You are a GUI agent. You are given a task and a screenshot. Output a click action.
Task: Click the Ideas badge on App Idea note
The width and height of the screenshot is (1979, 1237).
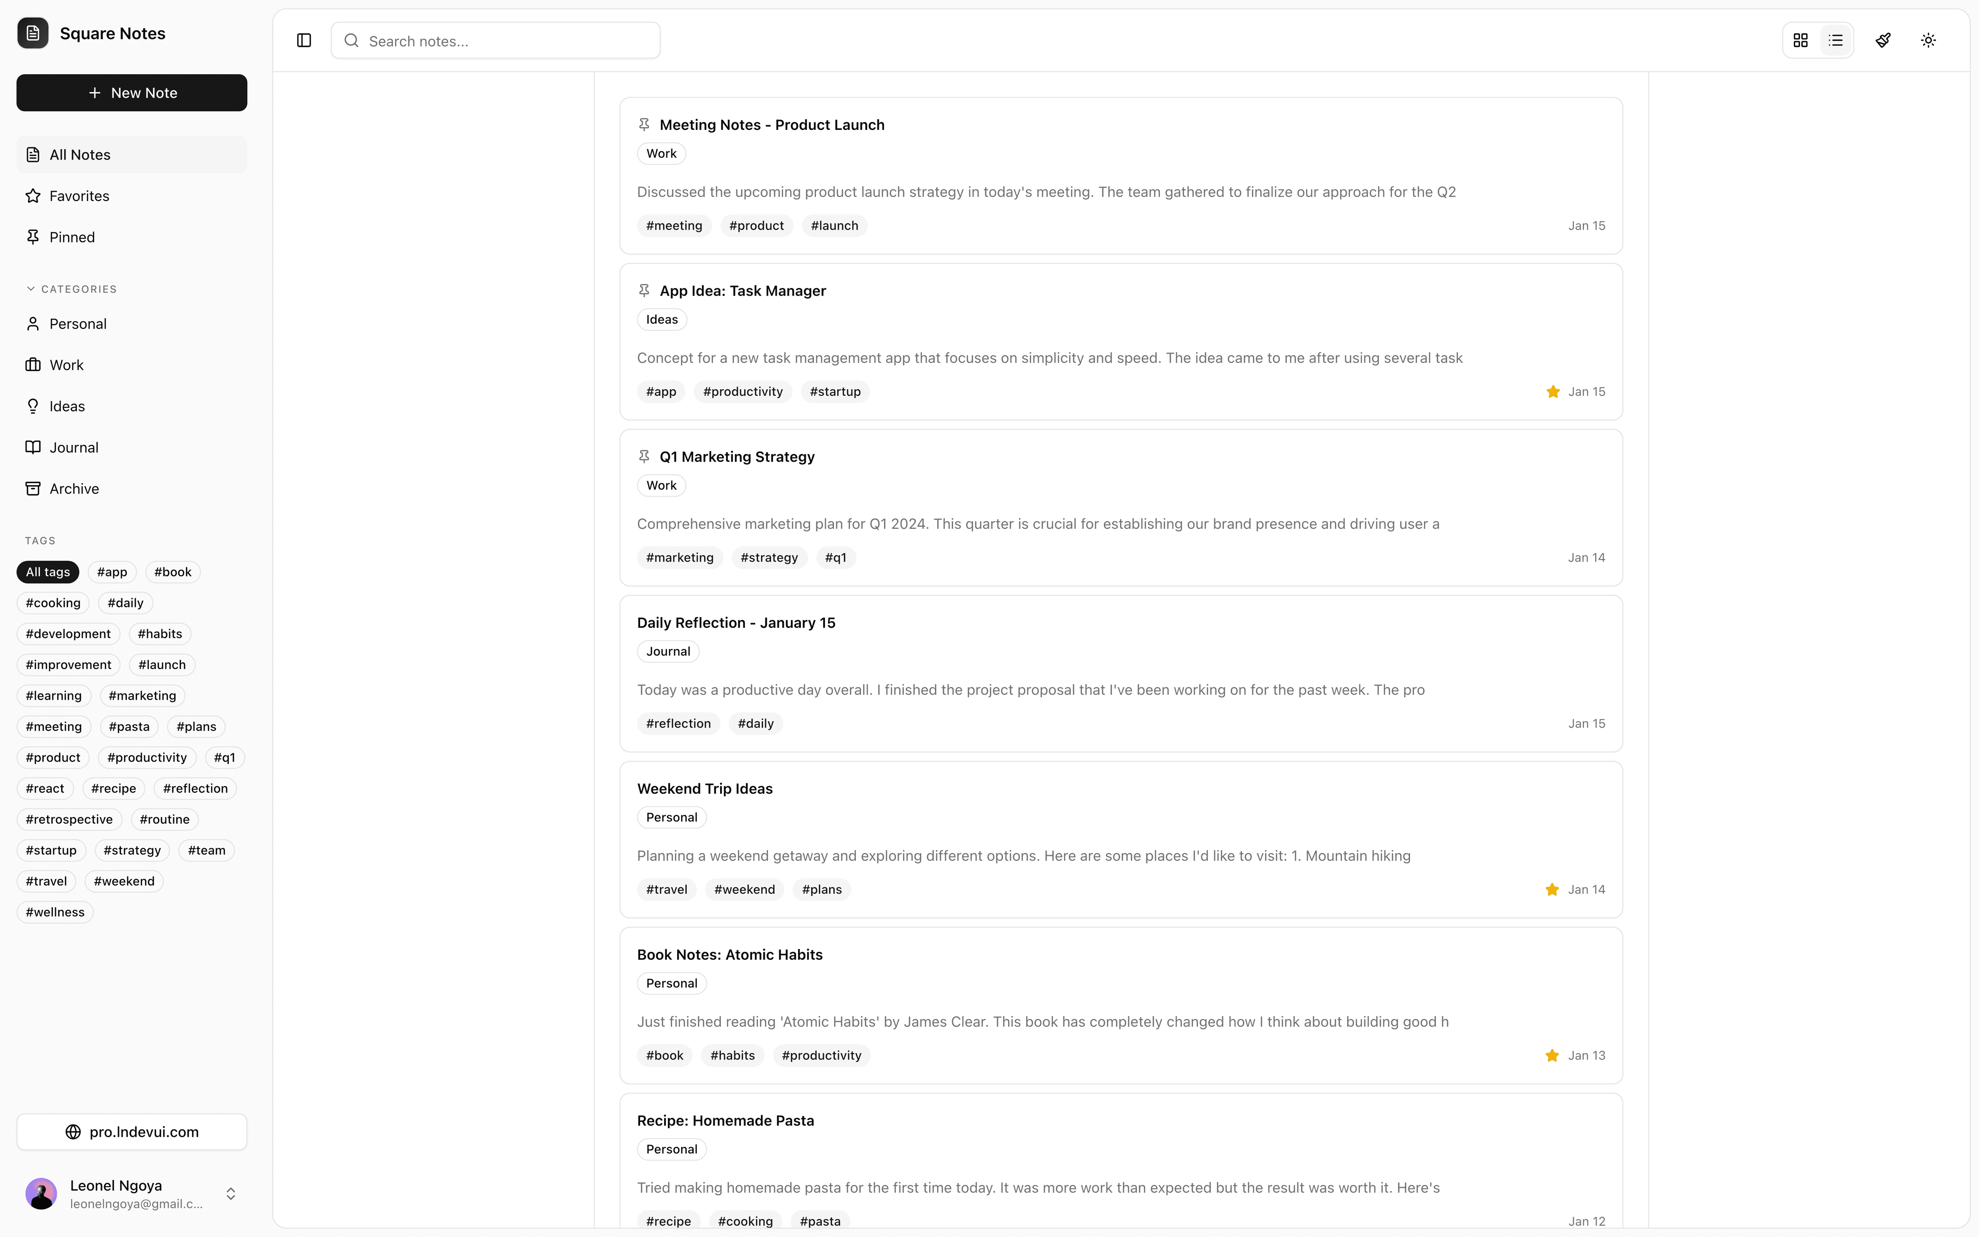pos(662,320)
